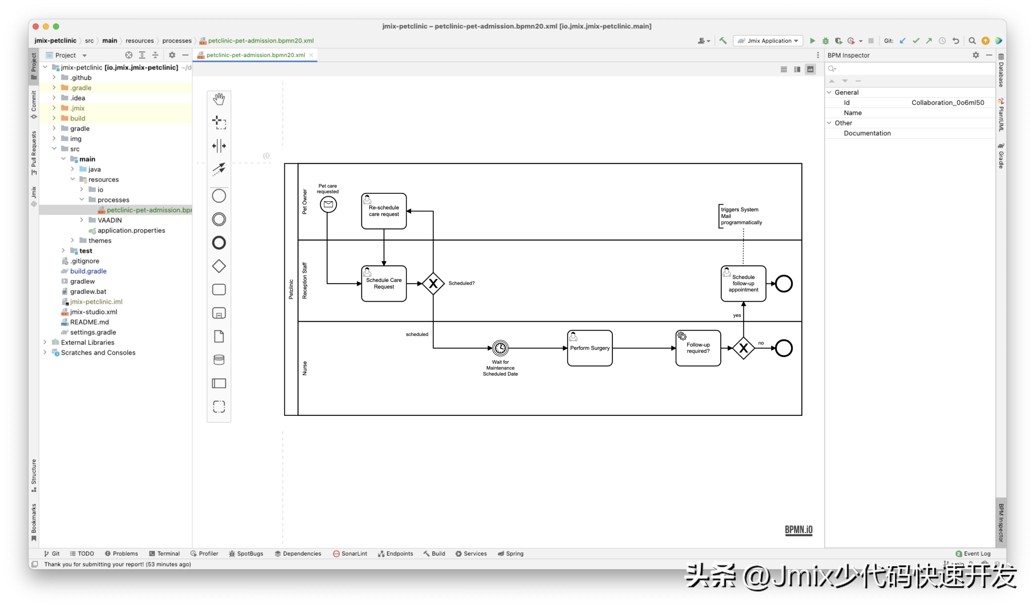Image resolution: width=1035 pixels, height=607 pixels.
Task: Switch editor to designer-only view
Action: (x=810, y=70)
